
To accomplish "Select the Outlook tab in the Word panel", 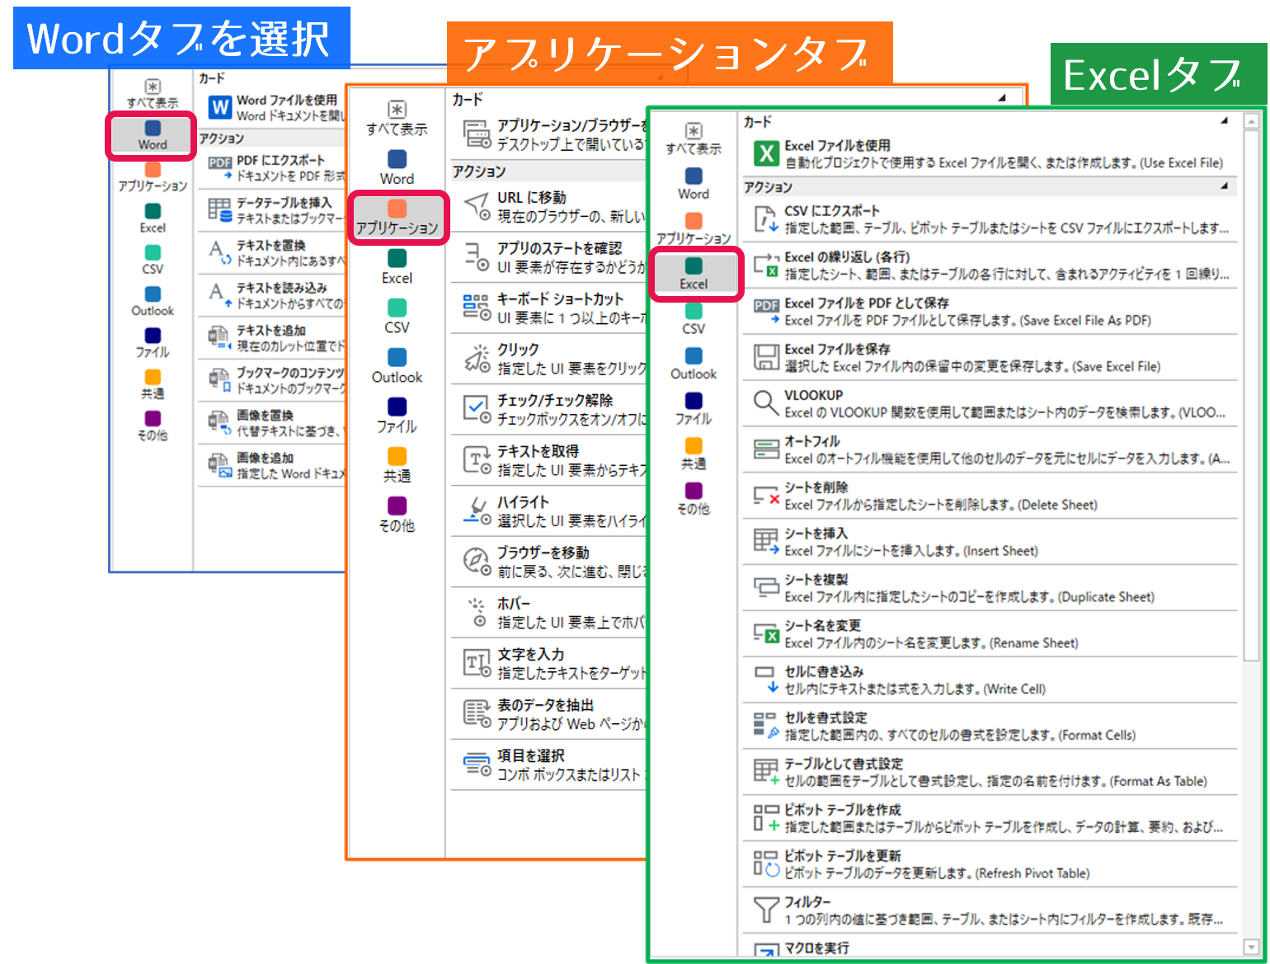I will pyautogui.click(x=153, y=302).
